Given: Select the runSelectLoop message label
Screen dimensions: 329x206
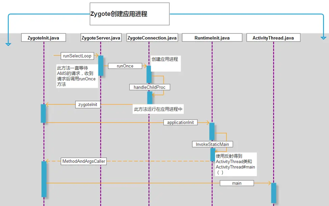Looking at the screenshot, I should (77, 56).
